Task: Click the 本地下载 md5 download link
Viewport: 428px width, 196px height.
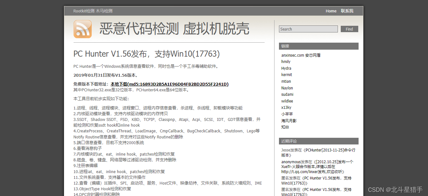Action: [x=169, y=84]
